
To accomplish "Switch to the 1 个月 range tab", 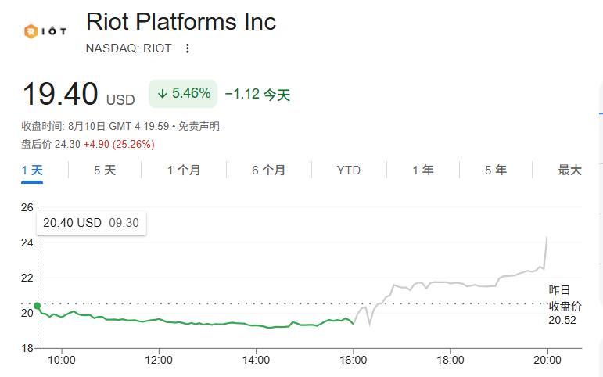I will (x=184, y=170).
